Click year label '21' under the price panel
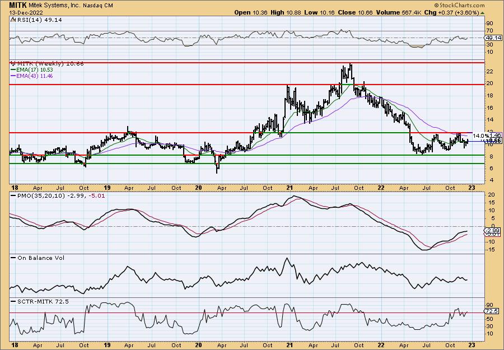The image size is (504, 350). tap(290, 188)
